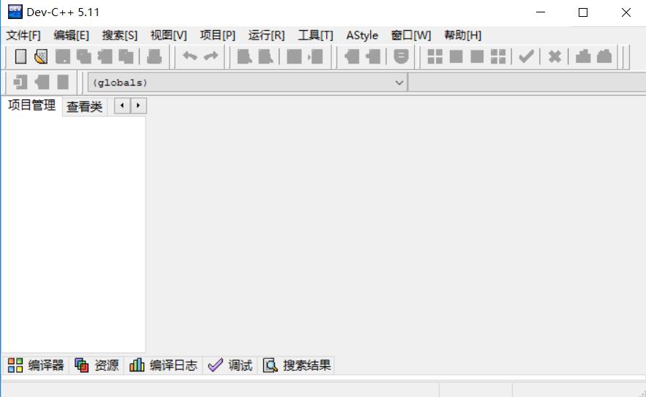Click the Go to line toolbar icon
The height and width of the screenshot is (397, 646).
click(316, 56)
